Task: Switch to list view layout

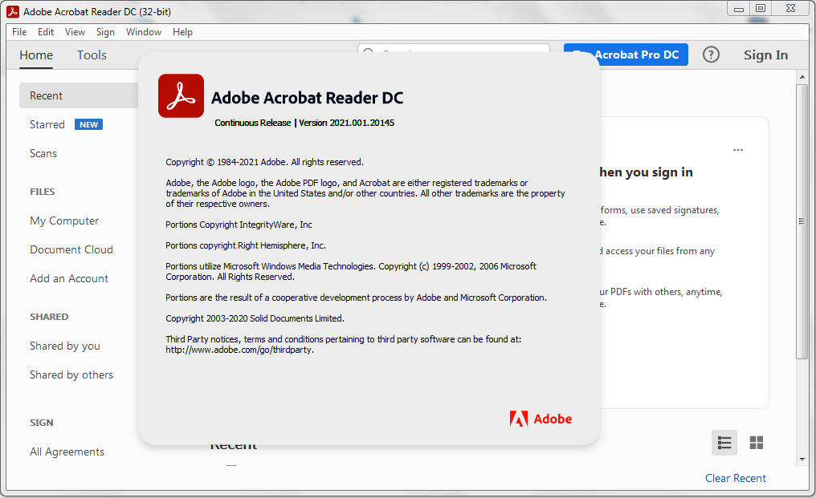Action: [724, 443]
